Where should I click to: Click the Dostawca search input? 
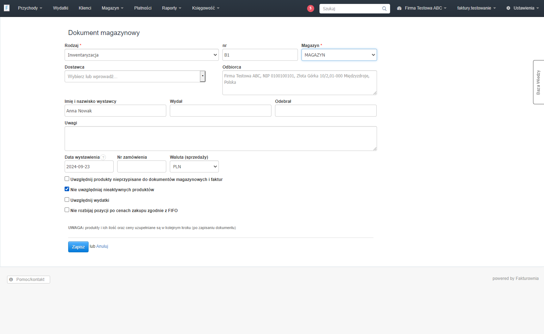132,76
